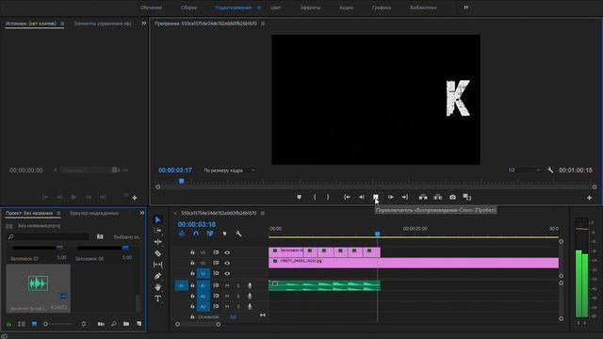Click Find magnifier icon at Project panel bottom

tap(114, 324)
